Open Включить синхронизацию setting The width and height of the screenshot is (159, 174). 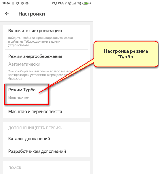tap(46, 38)
